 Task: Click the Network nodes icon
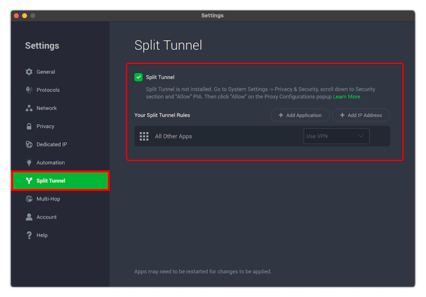29,108
